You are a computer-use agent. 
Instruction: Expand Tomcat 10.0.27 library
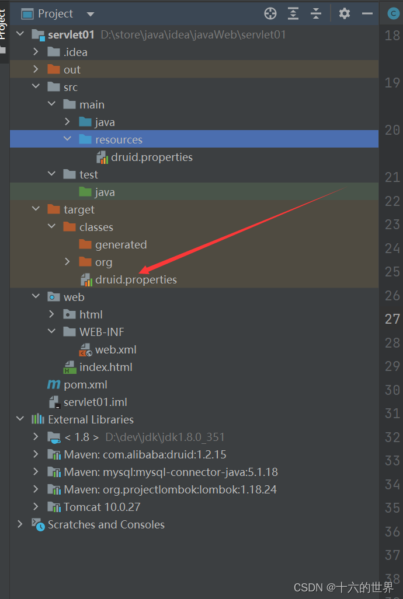(36, 507)
